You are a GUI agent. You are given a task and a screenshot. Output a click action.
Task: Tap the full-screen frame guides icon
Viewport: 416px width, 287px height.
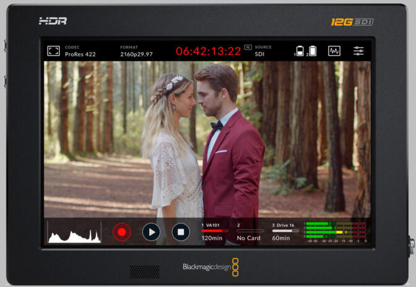tap(53, 51)
